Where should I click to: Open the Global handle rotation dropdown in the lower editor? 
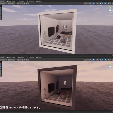[11, 60]
